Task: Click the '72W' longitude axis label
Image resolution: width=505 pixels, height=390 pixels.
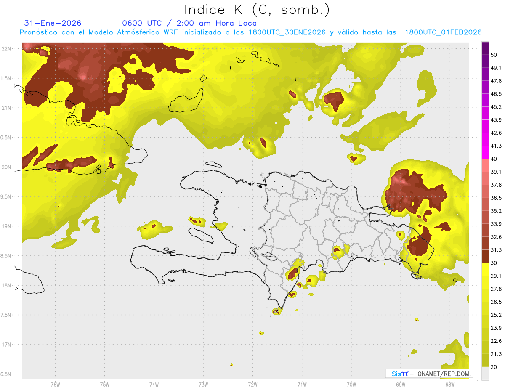Action: coord(252,384)
